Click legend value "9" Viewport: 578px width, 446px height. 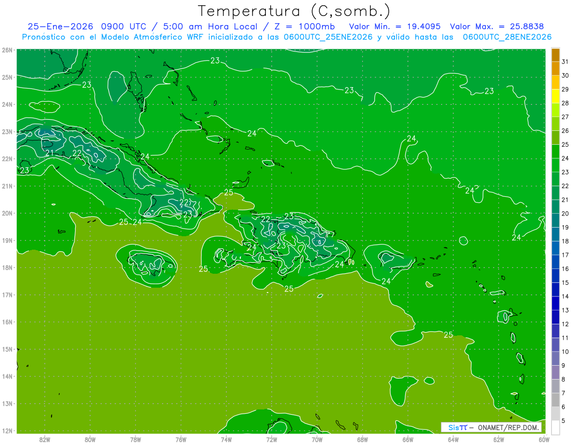coord(564,366)
